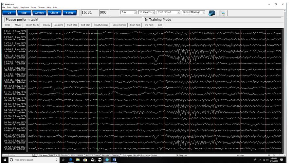Click the Loose Sensor event button
Image resolution: width=292 pixels, height=166 pixels.
(119, 25)
